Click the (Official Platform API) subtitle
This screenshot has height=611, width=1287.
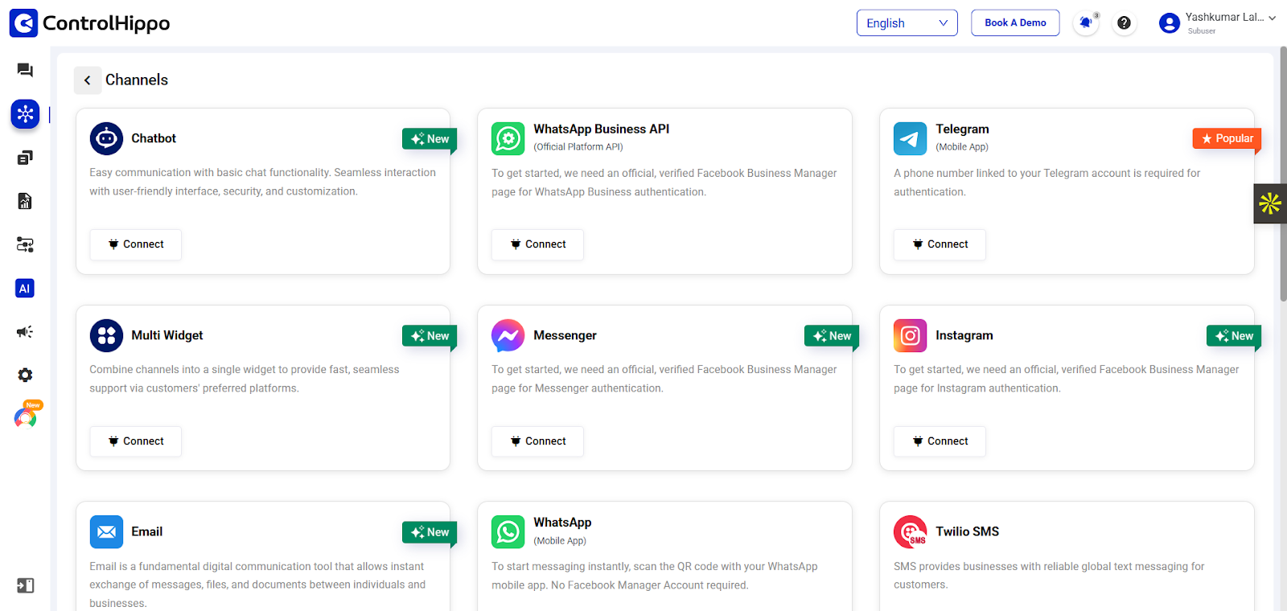[x=578, y=147]
